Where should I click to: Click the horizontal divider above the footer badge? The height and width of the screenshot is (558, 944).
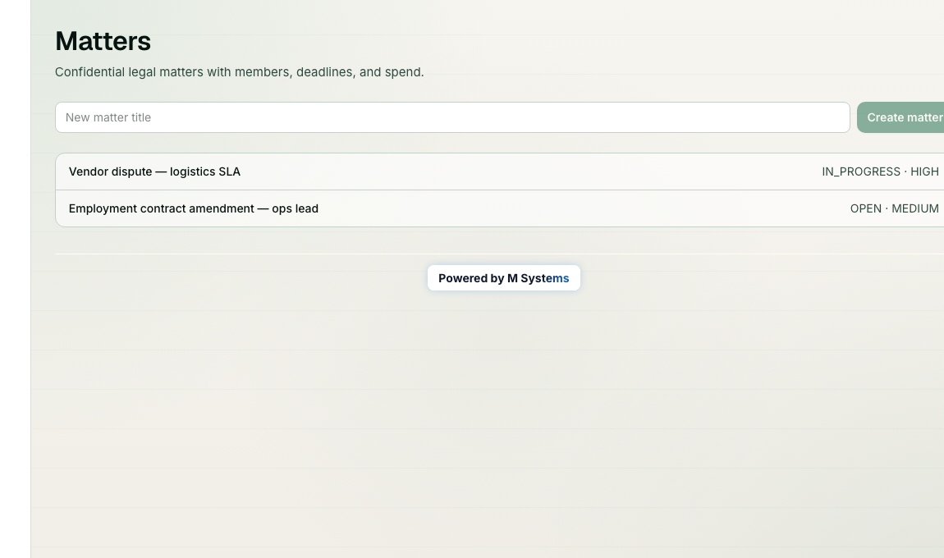(x=499, y=254)
